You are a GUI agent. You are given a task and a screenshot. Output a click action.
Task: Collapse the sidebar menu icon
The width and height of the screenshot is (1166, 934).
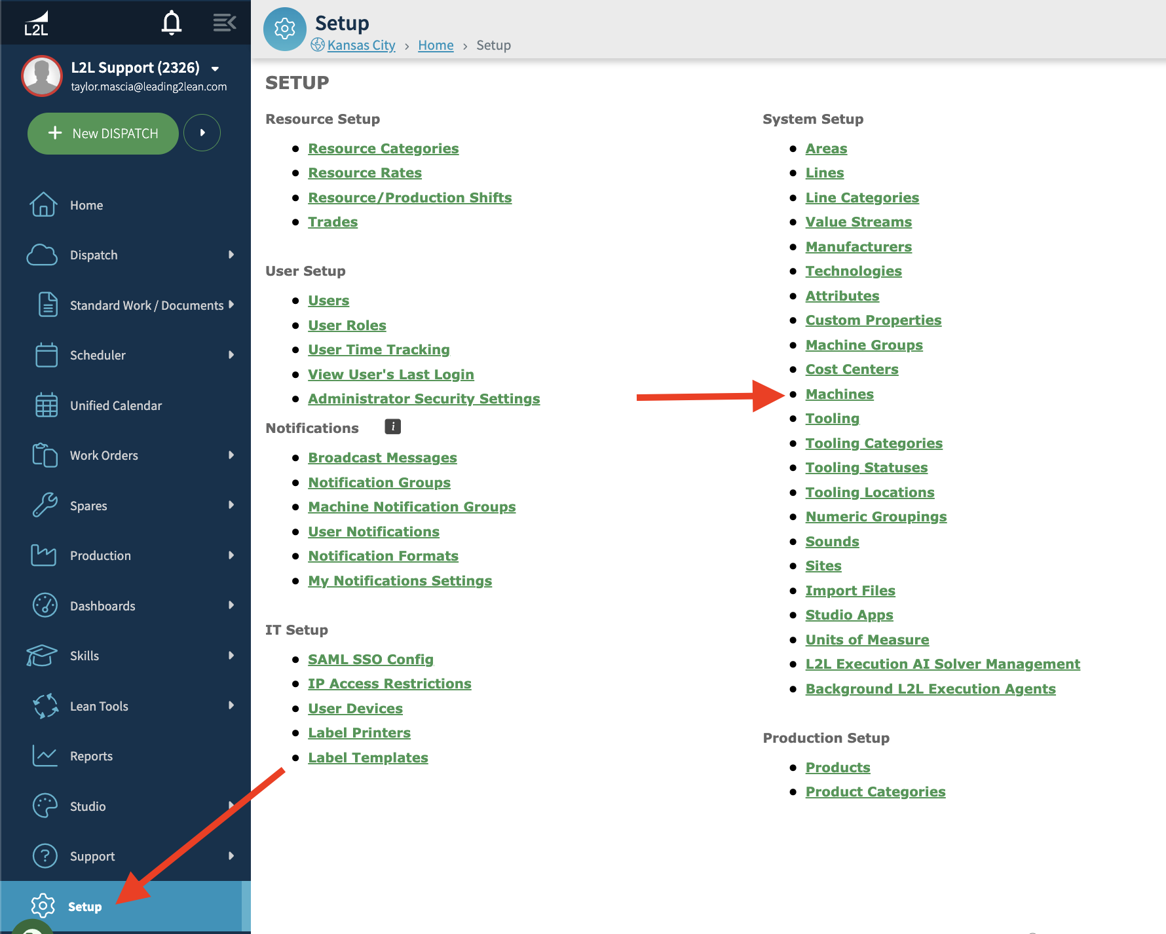tap(224, 22)
